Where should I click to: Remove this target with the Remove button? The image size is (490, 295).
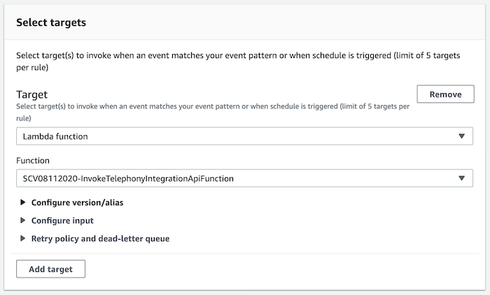pyautogui.click(x=445, y=94)
